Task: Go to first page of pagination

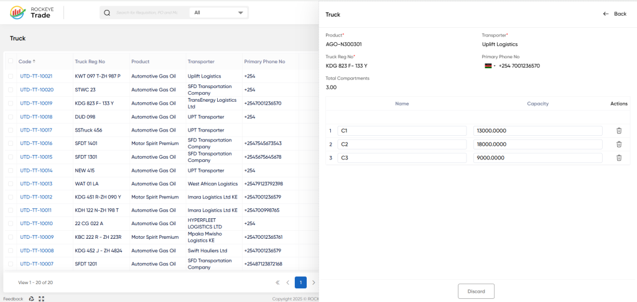Action: coord(277,283)
